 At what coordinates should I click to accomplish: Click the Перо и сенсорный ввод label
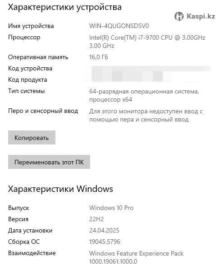click(43, 111)
